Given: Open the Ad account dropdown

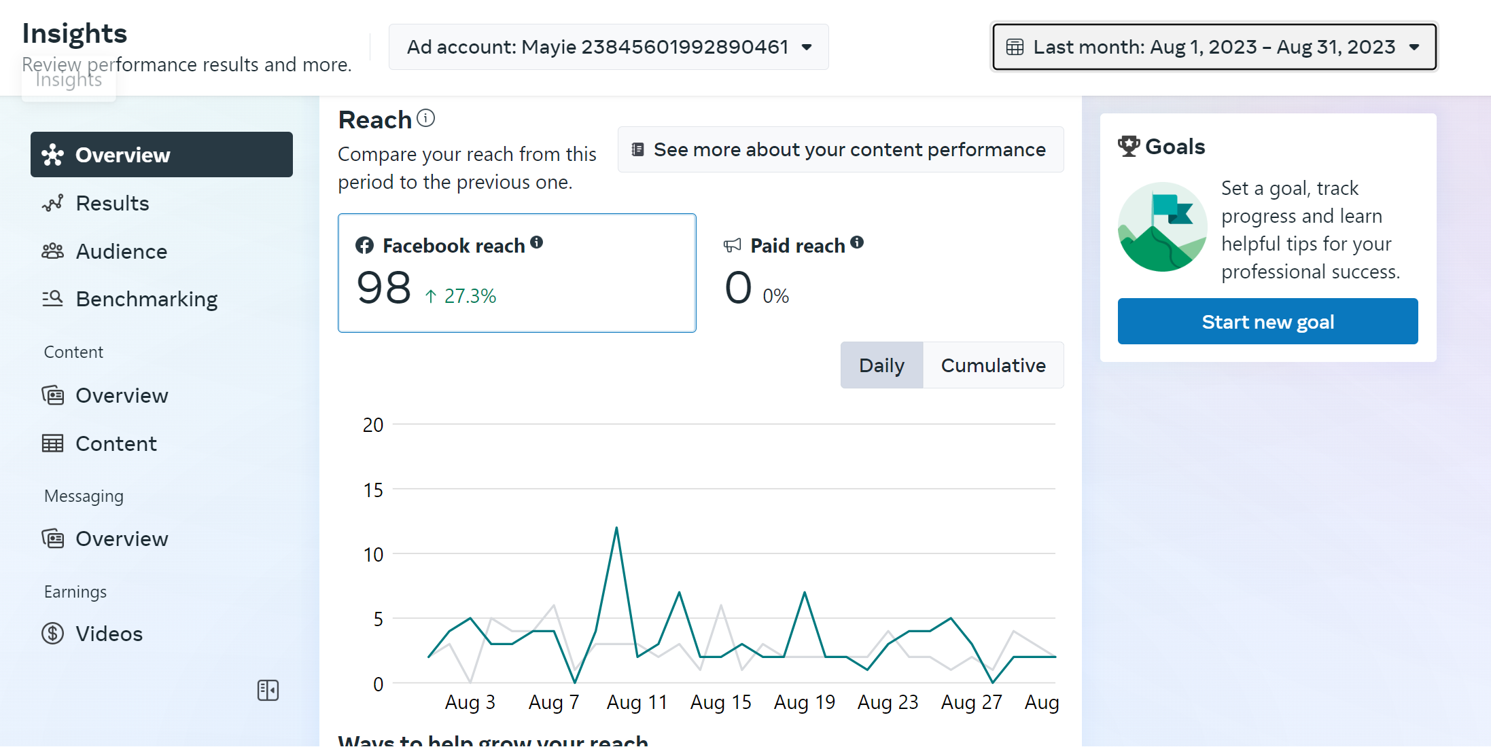Looking at the screenshot, I should 608,47.
